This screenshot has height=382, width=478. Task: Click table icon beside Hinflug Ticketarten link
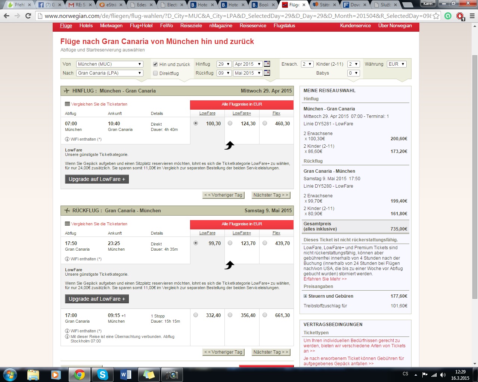[67, 104]
